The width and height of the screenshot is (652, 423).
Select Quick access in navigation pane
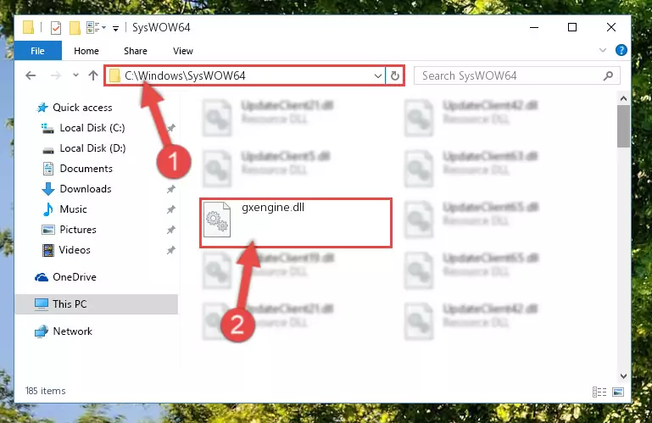(x=82, y=108)
